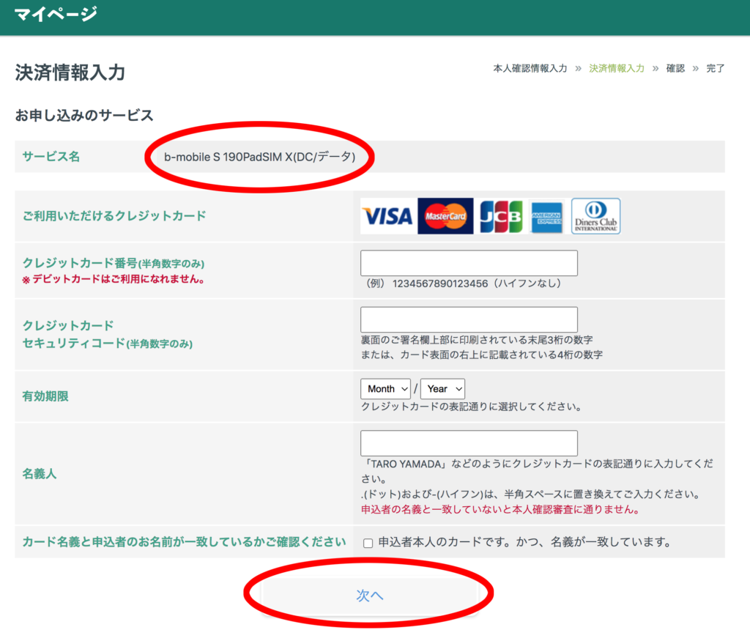750x630 pixels.
Task: Click the マイページ header title
Action: click(56, 14)
